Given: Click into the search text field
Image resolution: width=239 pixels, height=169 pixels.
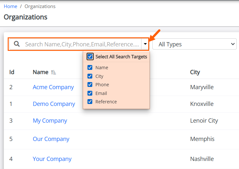Looking at the screenshot, I should (82, 44).
